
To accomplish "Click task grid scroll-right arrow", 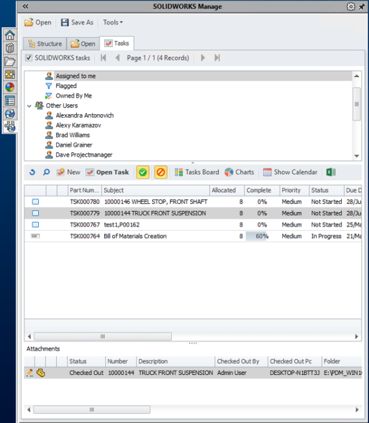I will click(x=357, y=336).
